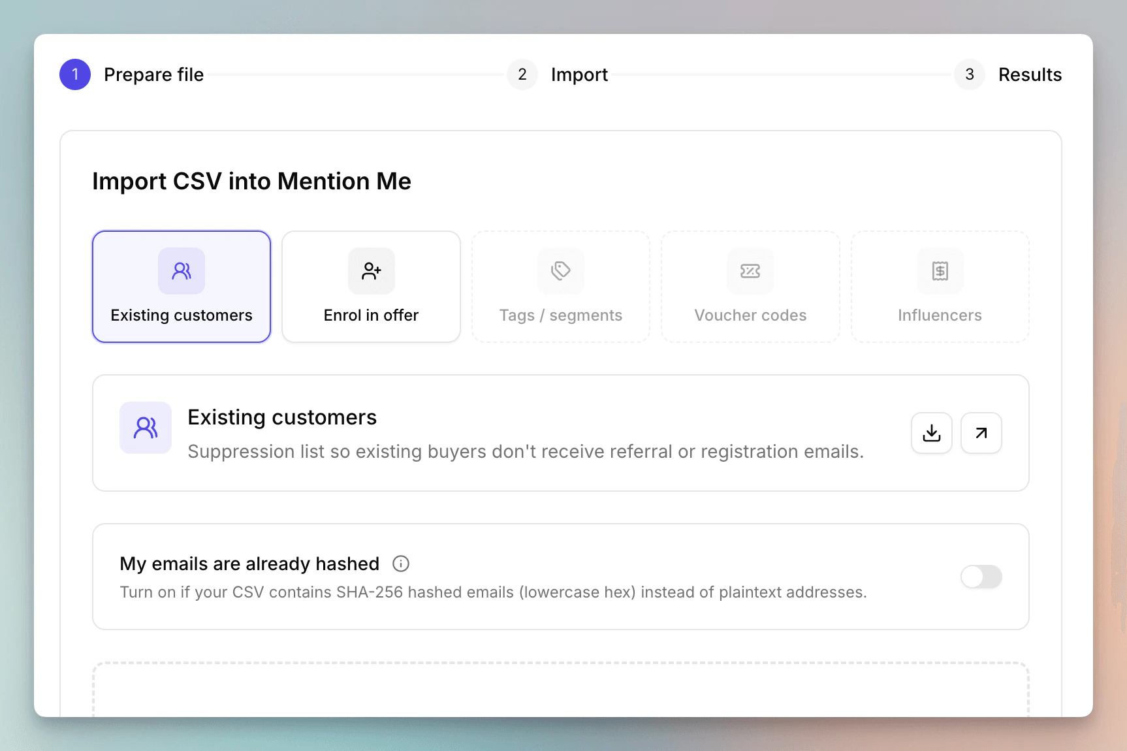Click the Import CSV into Mention Me heading
Image resolution: width=1127 pixels, height=751 pixels.
coord(251,181)
